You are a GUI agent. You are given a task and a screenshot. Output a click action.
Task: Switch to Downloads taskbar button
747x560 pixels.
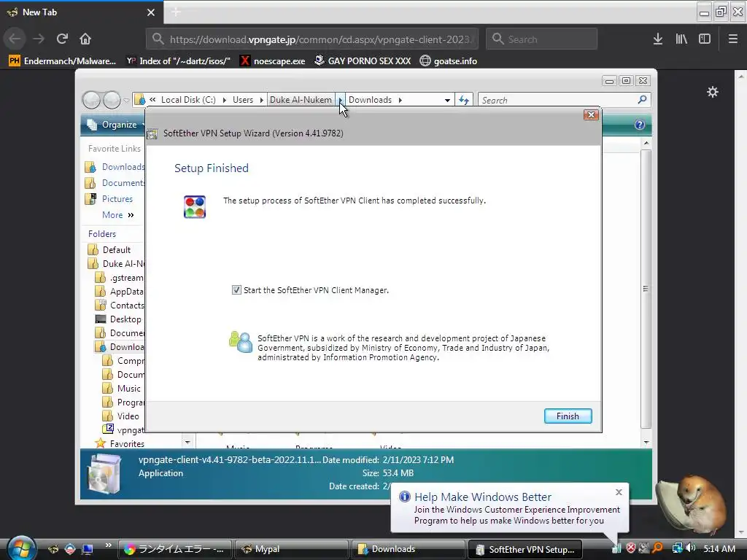point(407,549)
